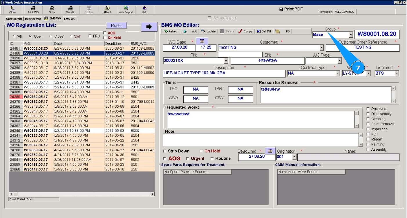Open the Attach toolbar icon
Viewport: 407px width, 218px height.
pyautogui.click(x=107, y=10)
